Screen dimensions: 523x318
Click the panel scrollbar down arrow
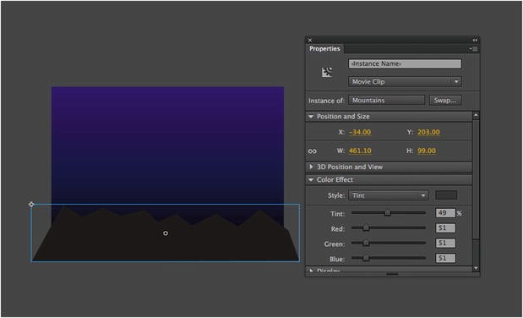click(x=476, y=268)
